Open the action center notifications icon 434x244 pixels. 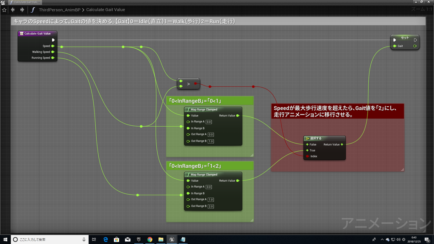coord(427,240)
